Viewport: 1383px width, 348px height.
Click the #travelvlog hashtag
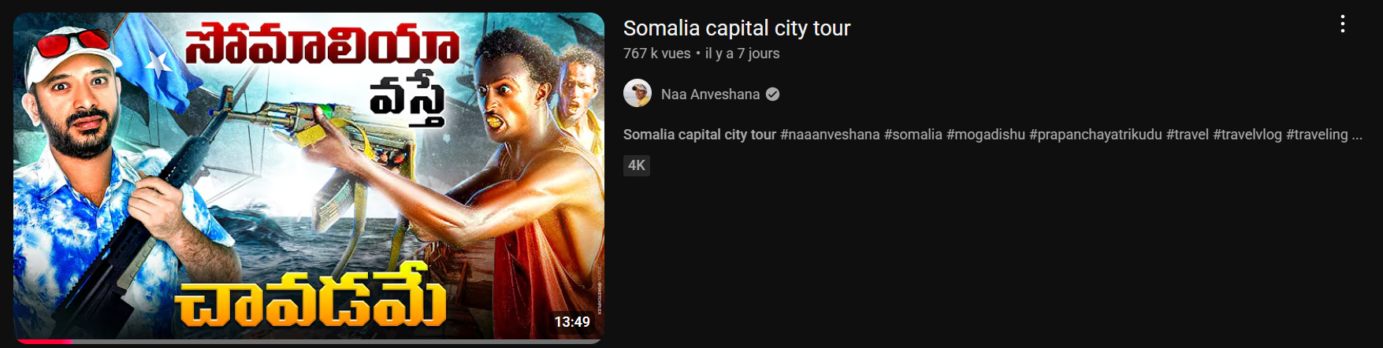(1247, 135)
